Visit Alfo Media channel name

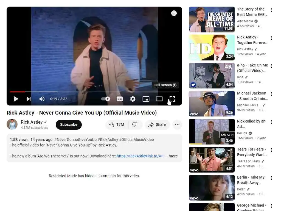coord(245,21)
